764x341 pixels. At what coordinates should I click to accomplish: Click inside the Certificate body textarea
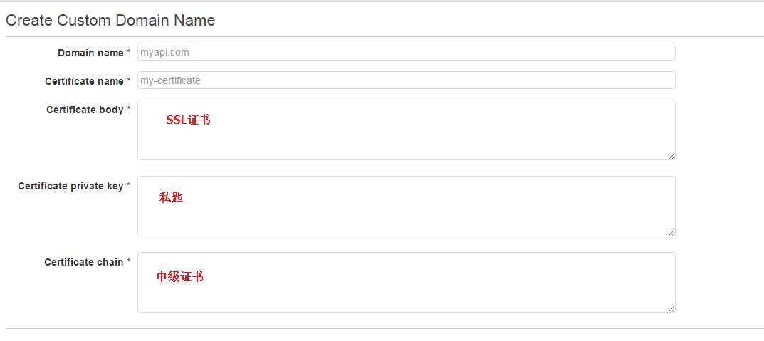[x=407, y=130]
